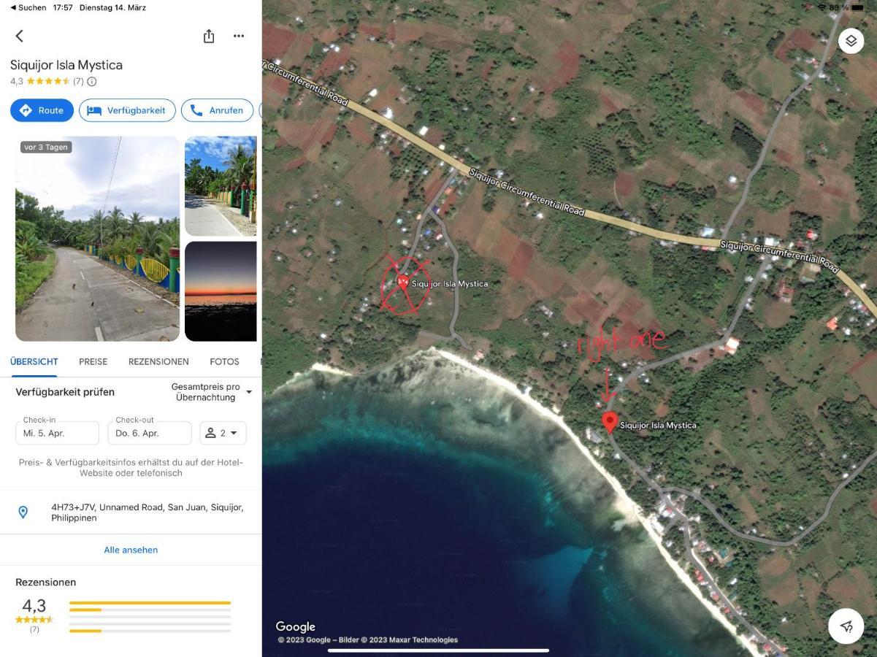
Task: Open the rating info icon
Action: tap(92, 82)
